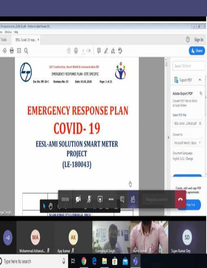This screenshot has width=207, height=268.
Task: Collapse the Export PDF panel chevron
Action: pos(200,80)
